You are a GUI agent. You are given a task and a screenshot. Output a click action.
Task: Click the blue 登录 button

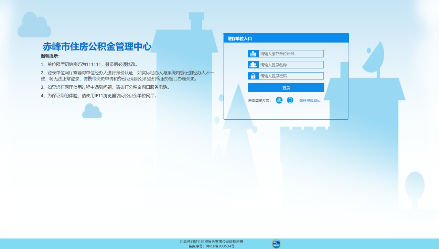(286, 88)
